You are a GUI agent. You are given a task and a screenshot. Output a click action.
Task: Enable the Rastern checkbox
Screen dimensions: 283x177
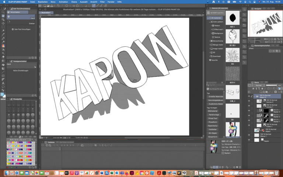point(223,153)
